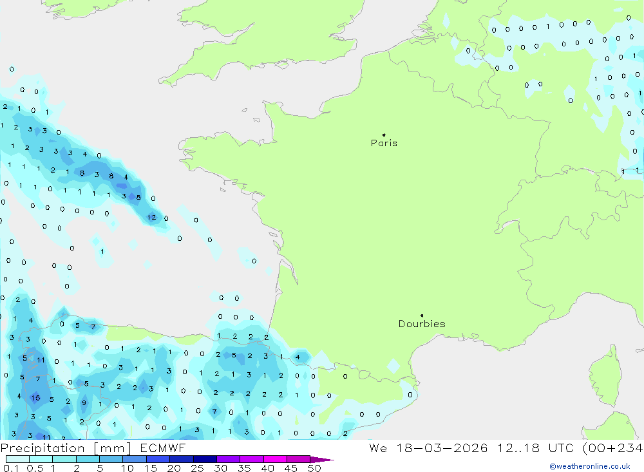Click the '12' precipitation value over the Atlantic

click(x=151, y=217)
